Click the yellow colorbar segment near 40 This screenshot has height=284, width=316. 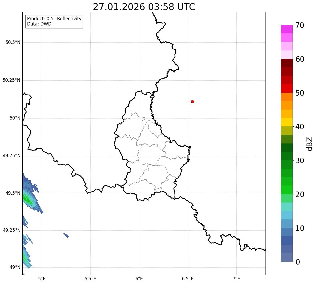coord(287,122)
